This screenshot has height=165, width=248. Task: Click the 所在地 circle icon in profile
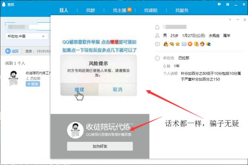tap(157, 58)
